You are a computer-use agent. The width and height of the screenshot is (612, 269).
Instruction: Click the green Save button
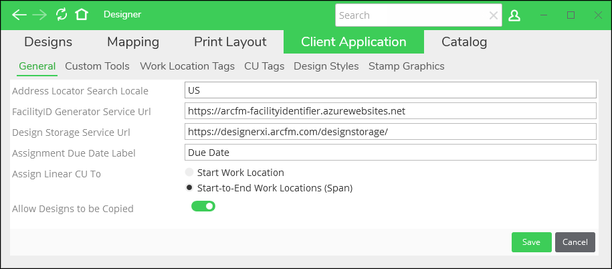pyautogui.click(x=532, y=242)
